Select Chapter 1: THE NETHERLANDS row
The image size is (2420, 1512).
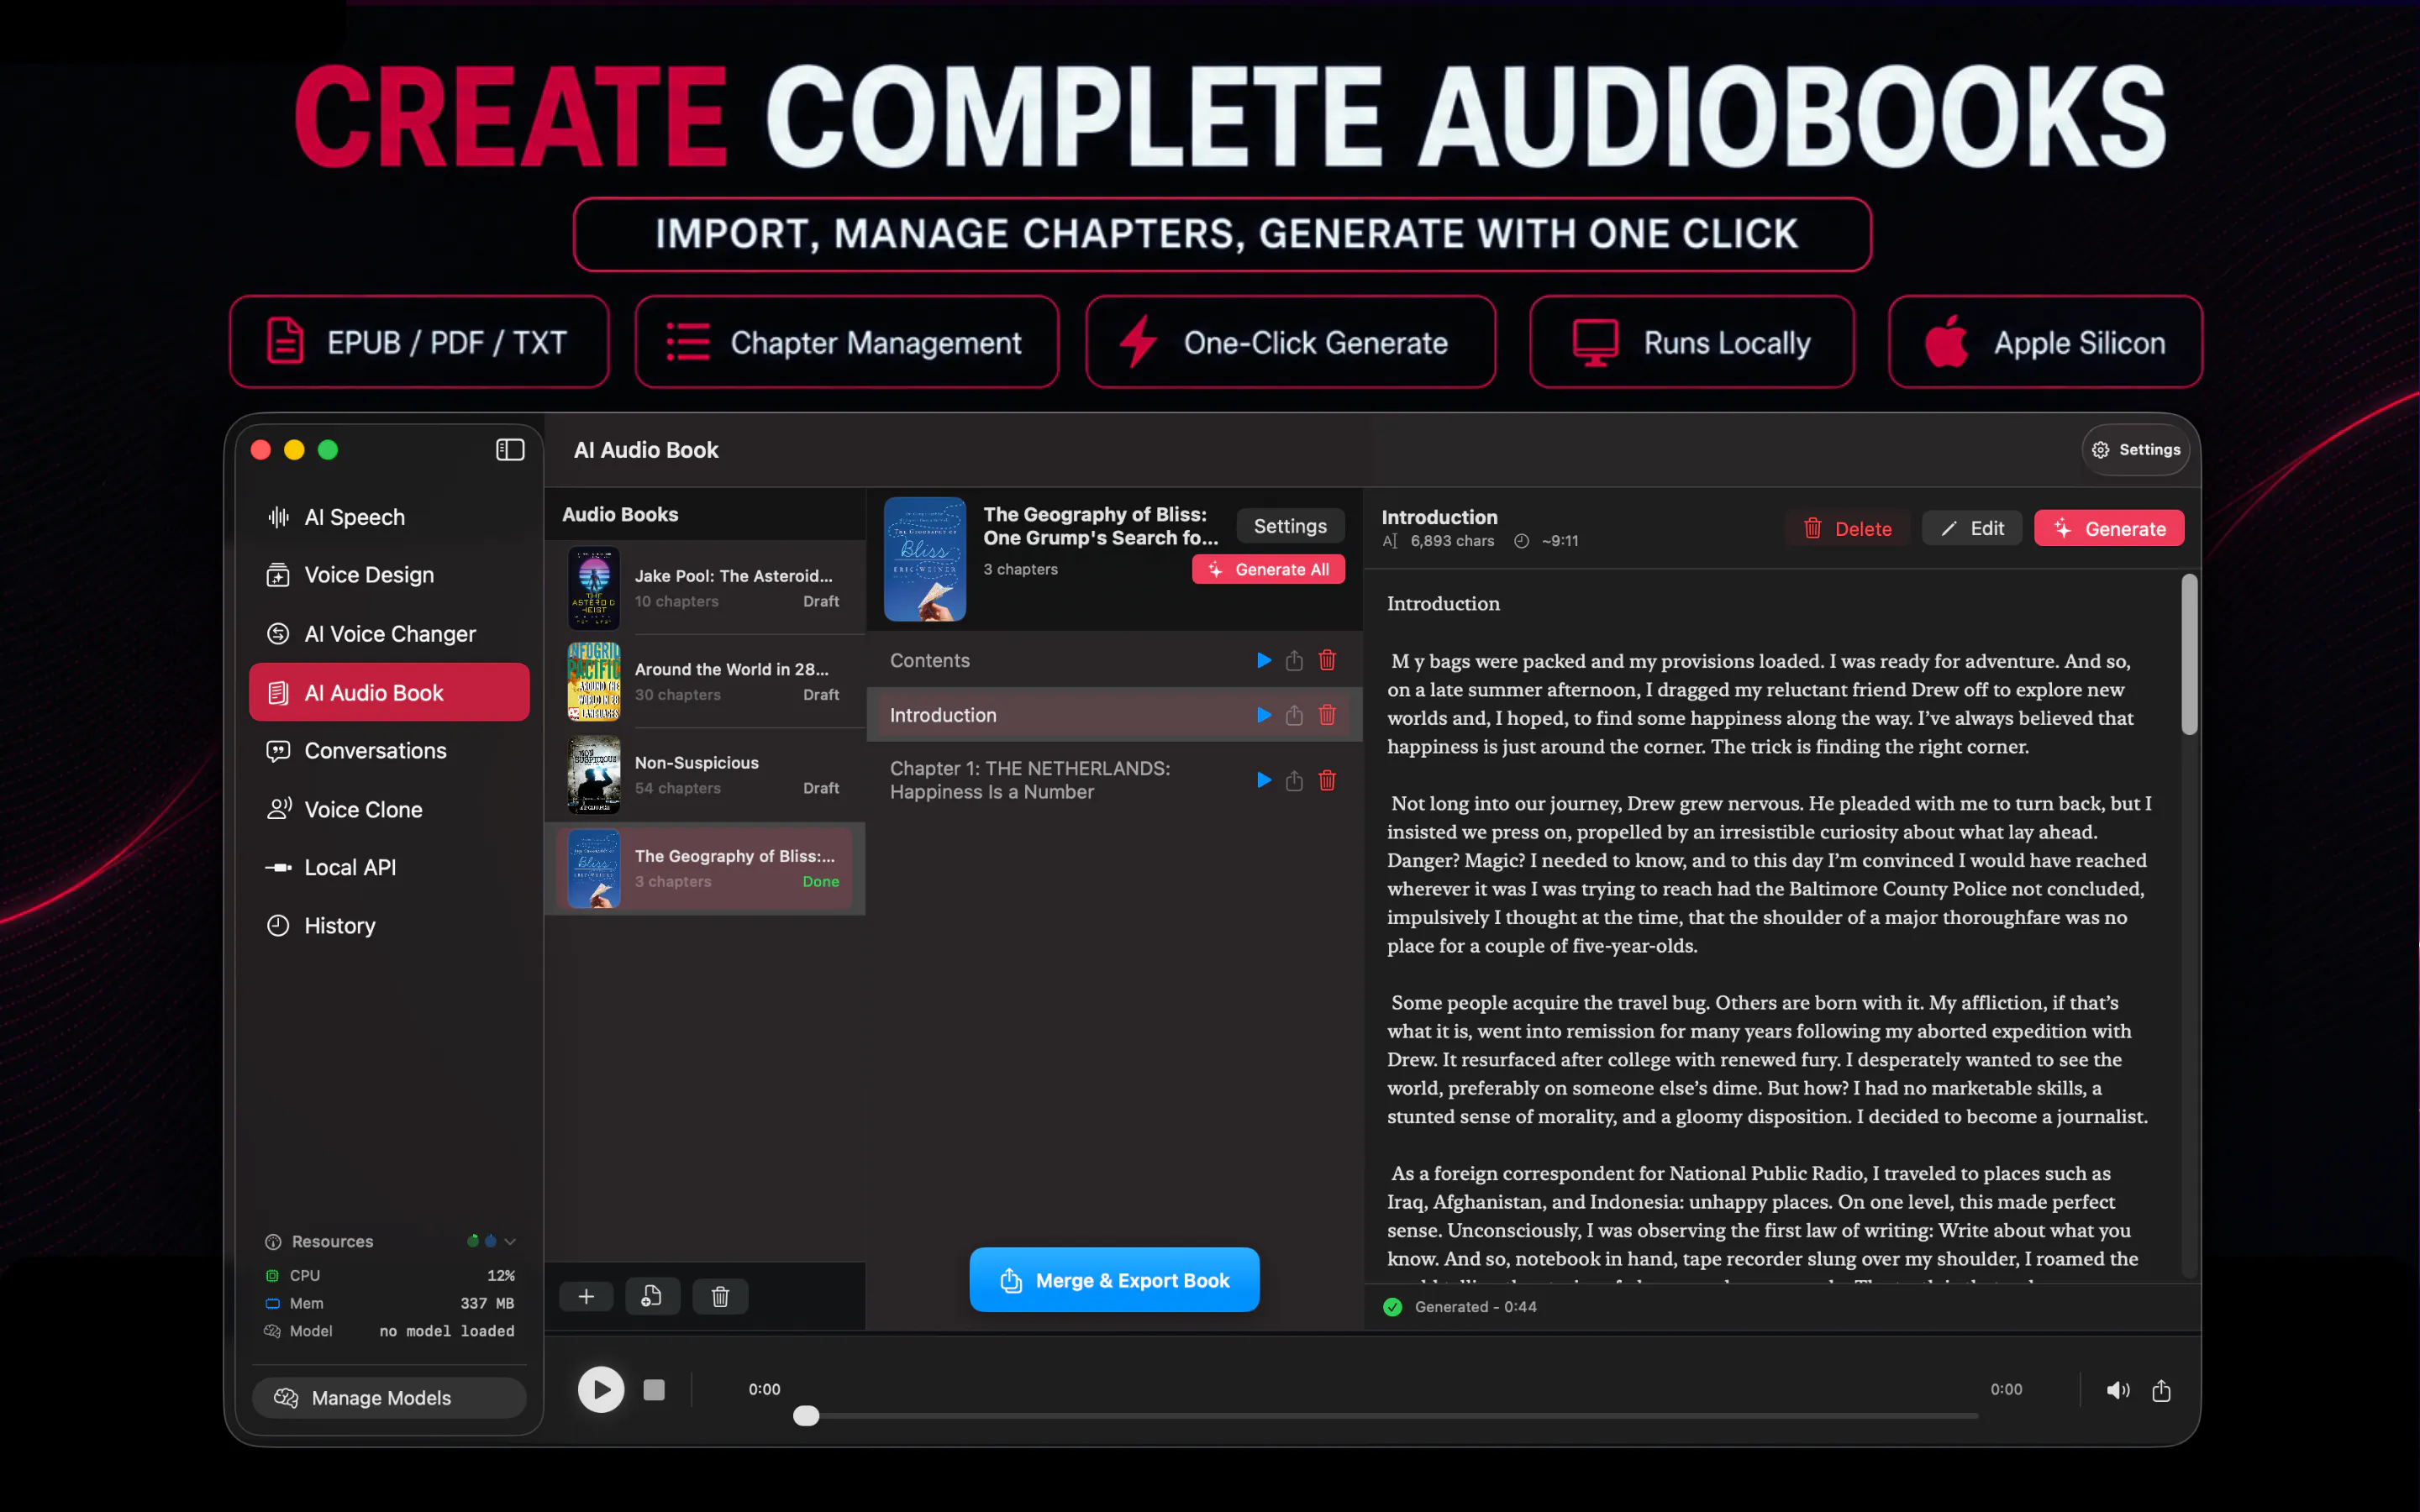pyautogui.click(x=1114, y=780)
